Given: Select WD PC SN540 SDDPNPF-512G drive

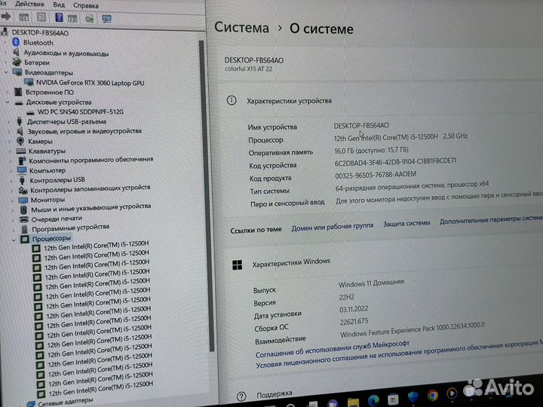Looking at the screenshot, I should point(81,112).
